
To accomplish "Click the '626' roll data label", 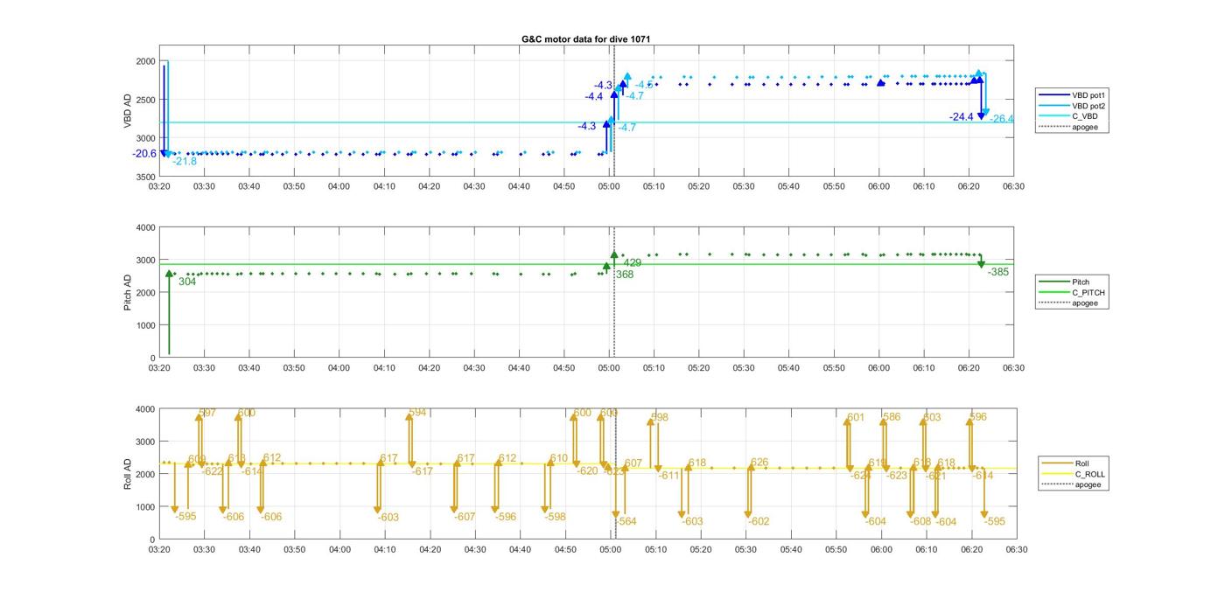I will [x=759, y=463].
